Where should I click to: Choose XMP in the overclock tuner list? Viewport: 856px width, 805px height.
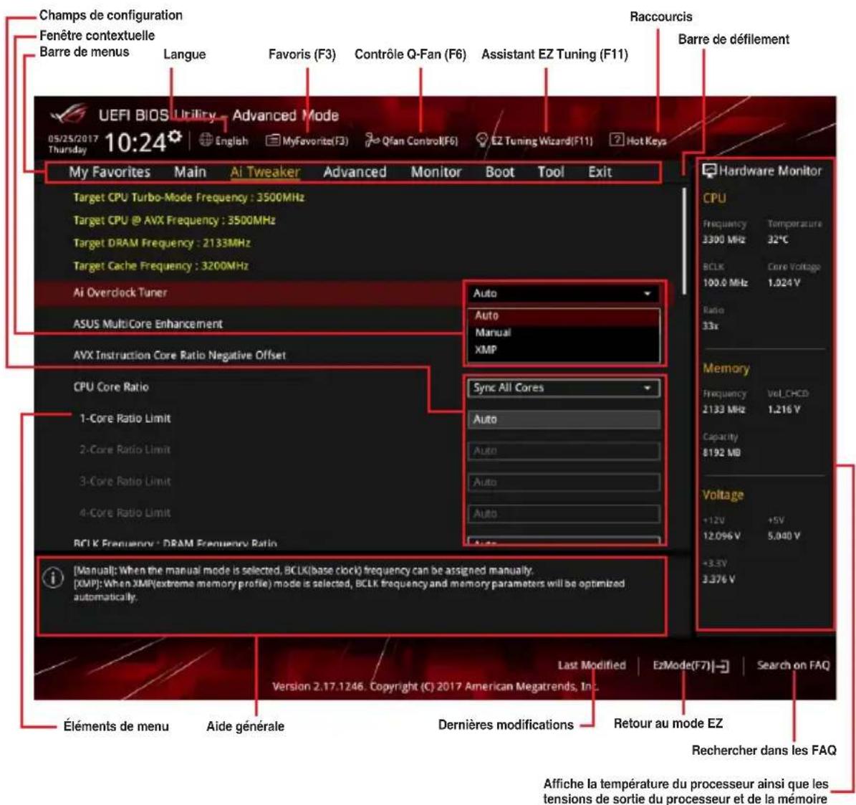click(x=564, y=350)
